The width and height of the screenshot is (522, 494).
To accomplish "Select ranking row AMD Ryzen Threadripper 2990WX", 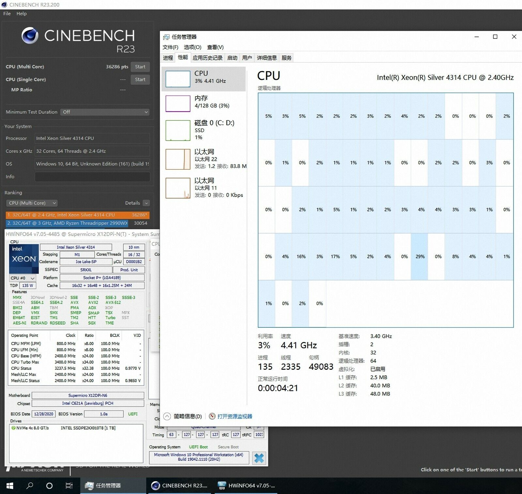I will (78, 223).
